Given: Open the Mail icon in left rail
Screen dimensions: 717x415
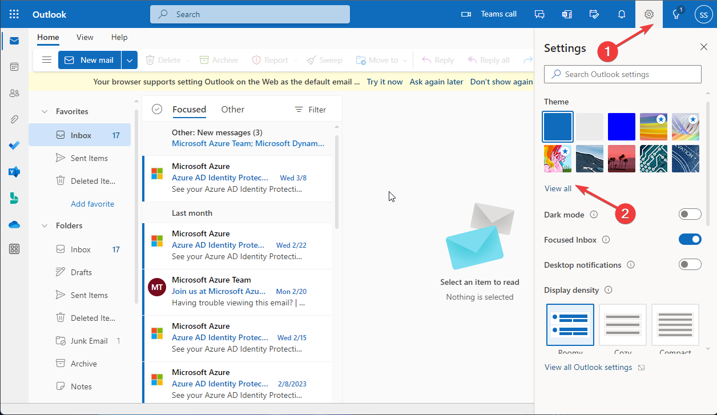Looking at the screenshot, I should point(14,41).
